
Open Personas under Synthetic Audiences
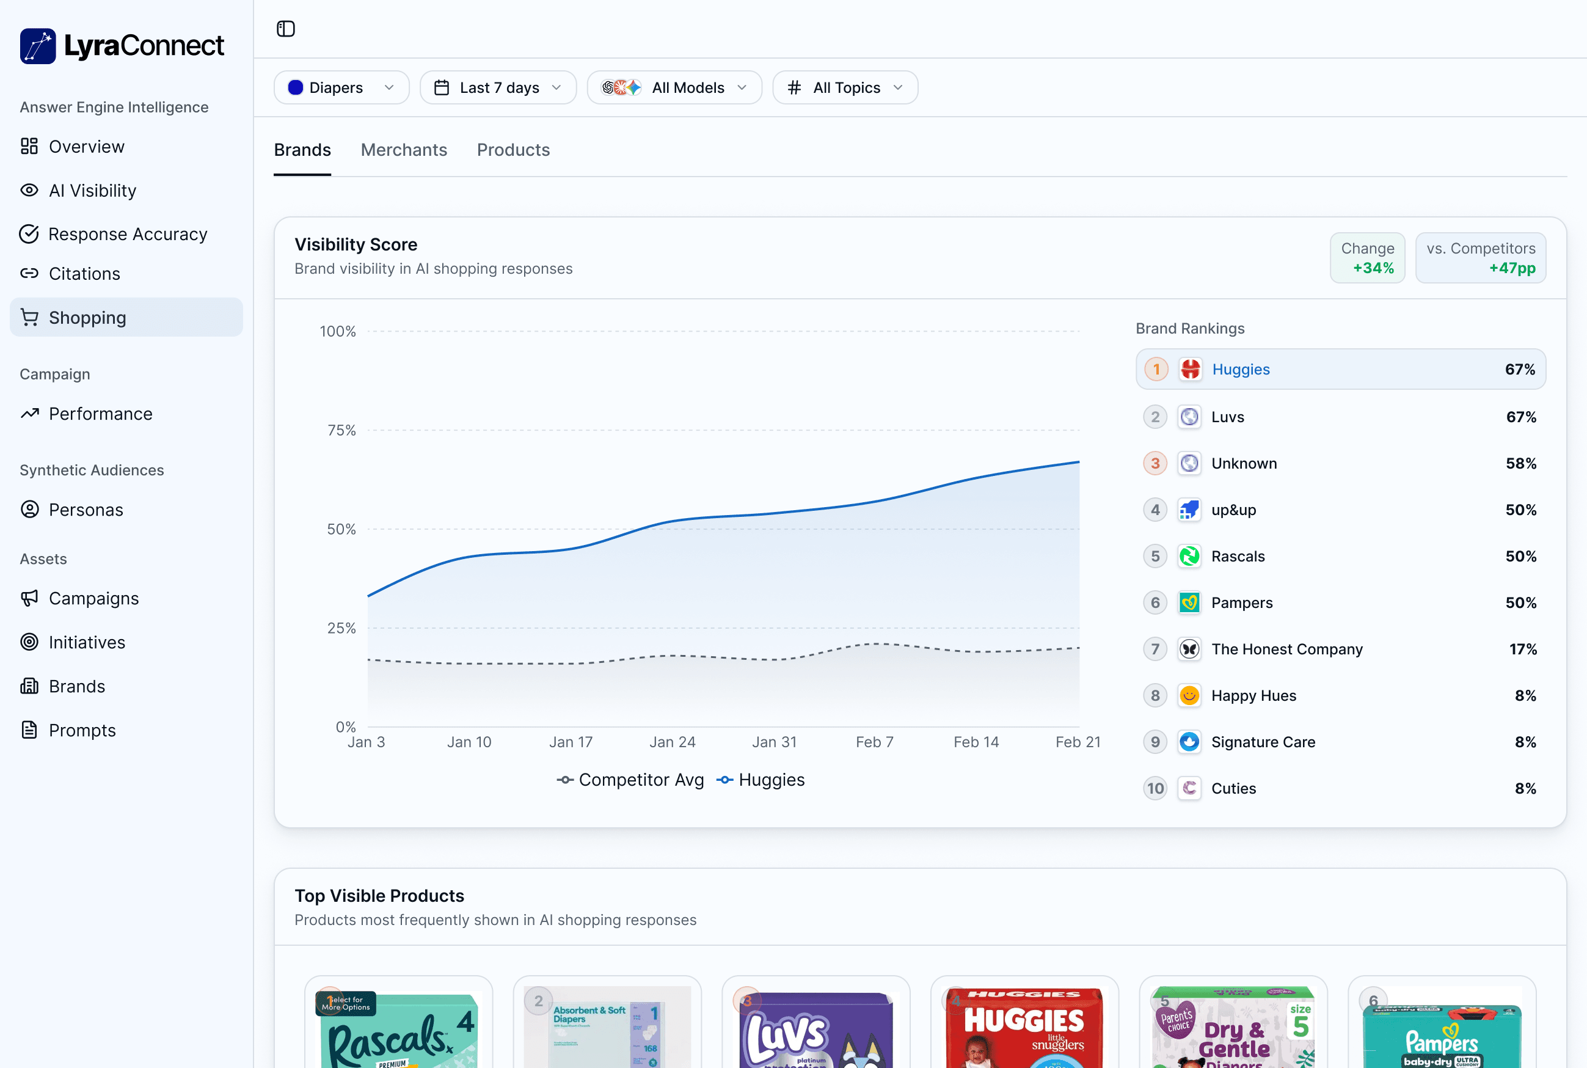point(86,510)
